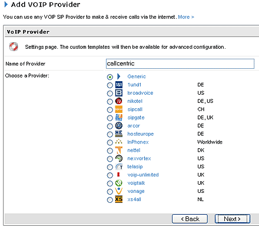This screenshot has width=259, height=227.
Task: Click the nexvortex name link
Action: tap(139, 159)
